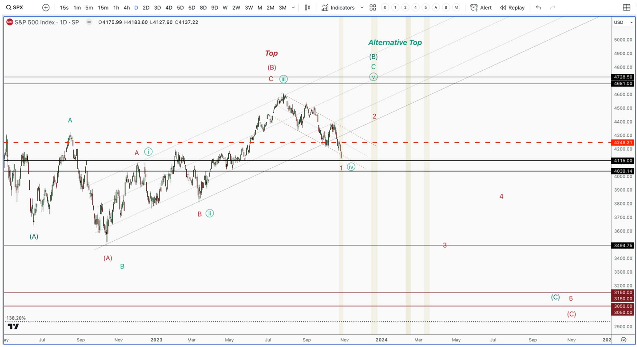The image size is (637, 347).
Task: Redo the last chart action
Action: tap(553, 7)
